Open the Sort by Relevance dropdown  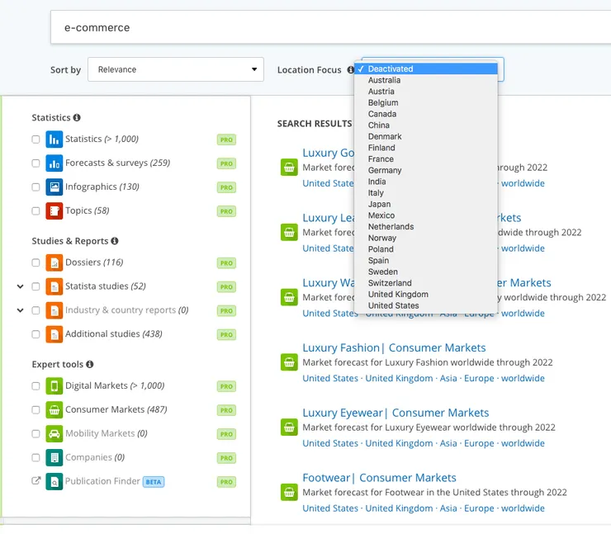click(x=176, y=69)
